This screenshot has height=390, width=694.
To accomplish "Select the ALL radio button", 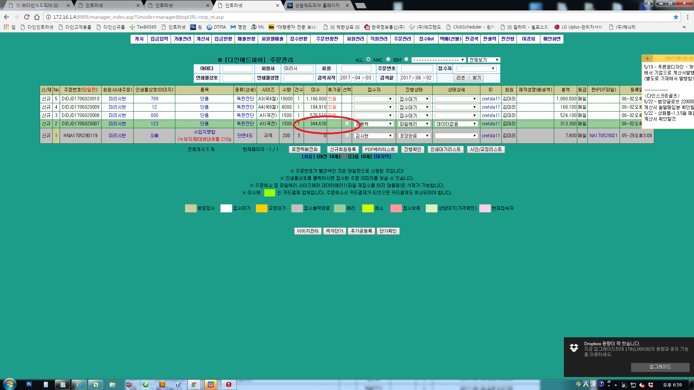I will coord(368,60).
